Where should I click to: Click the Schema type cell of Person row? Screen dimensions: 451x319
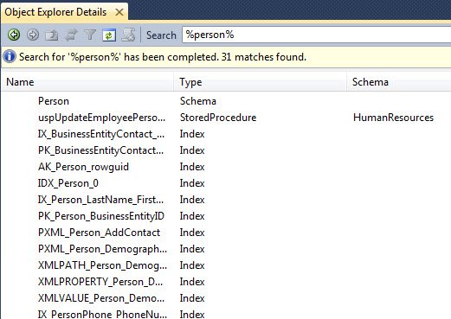(x=198, y=101)
